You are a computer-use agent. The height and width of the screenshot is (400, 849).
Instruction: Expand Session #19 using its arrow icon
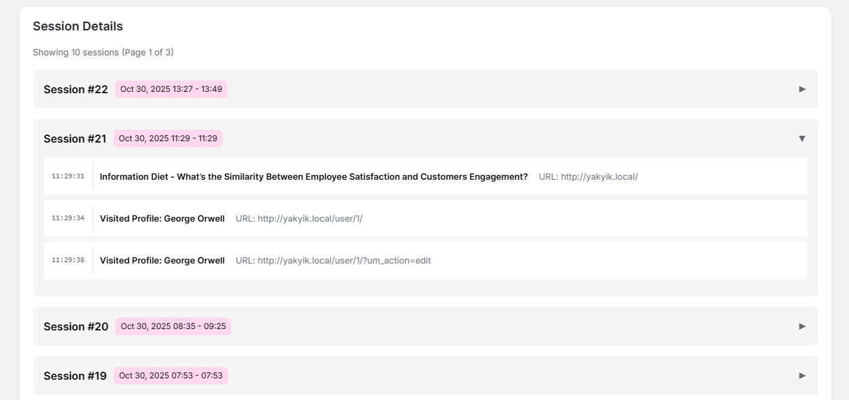pos(802,376)
